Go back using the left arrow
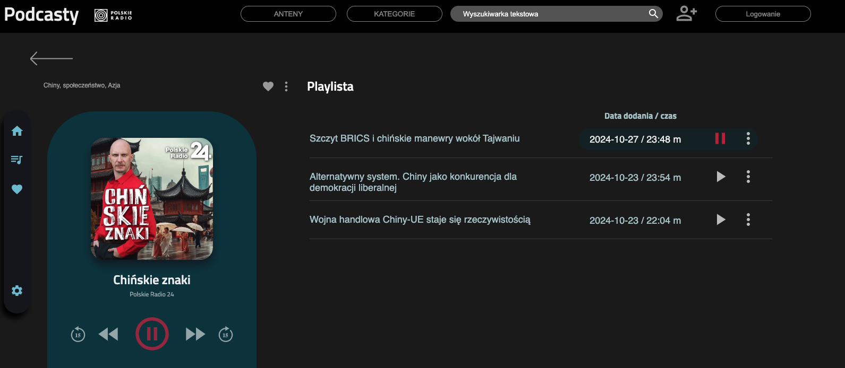The height and width of the screenshot is (368, 845). (x=52, y=58)
